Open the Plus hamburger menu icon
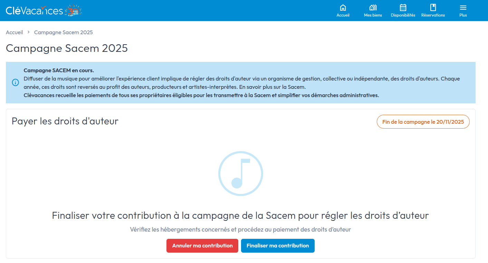488x263 pixels. click(463, 8)
